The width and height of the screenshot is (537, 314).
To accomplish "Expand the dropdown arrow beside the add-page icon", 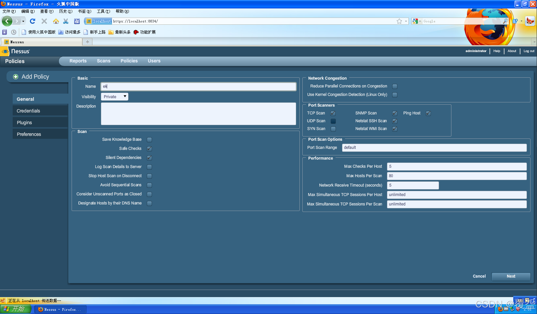I will 521,21.
